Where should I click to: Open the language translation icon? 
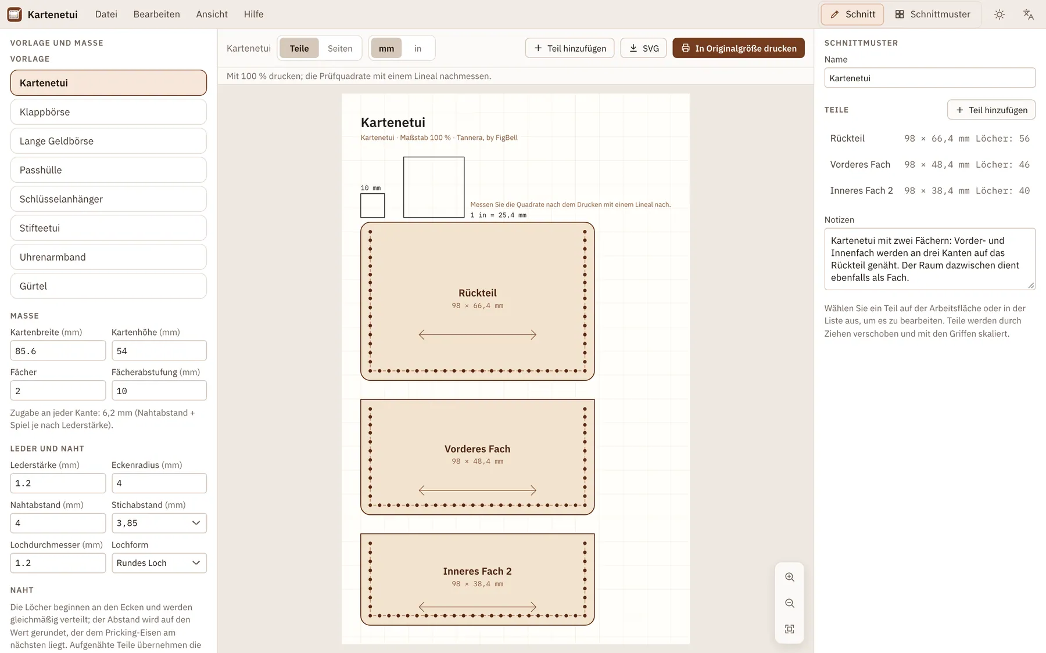1029,15
